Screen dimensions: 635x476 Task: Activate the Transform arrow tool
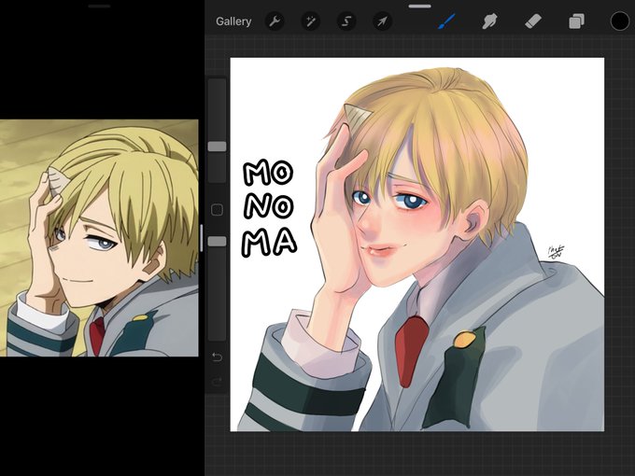382,21
